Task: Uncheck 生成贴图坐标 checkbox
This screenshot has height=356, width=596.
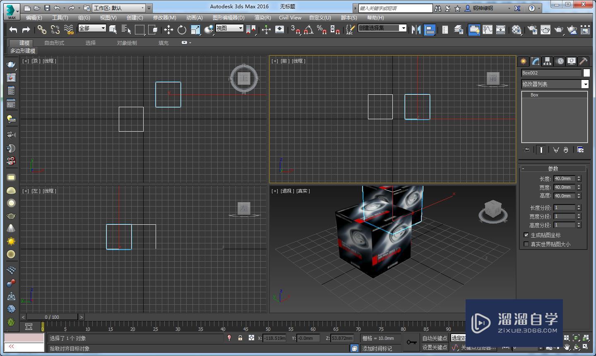Action: tap(526, 235)
